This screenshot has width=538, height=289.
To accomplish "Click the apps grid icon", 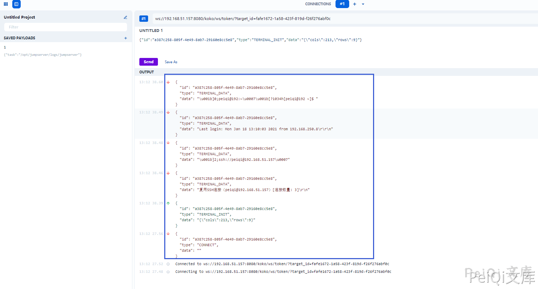I will point(6,4).
